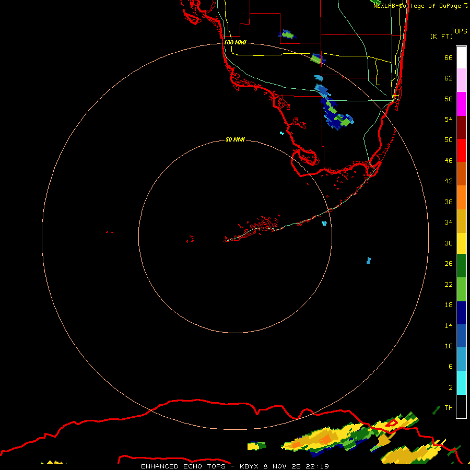Click the cyan legend swatch

click(x=461, y=383)
